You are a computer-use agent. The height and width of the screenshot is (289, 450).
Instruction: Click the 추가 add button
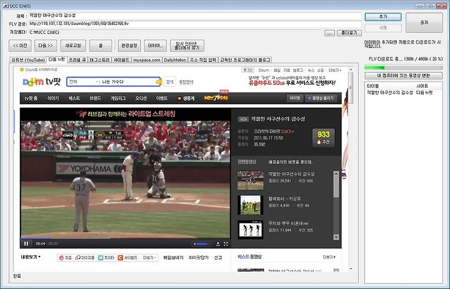tap(383, 17)
